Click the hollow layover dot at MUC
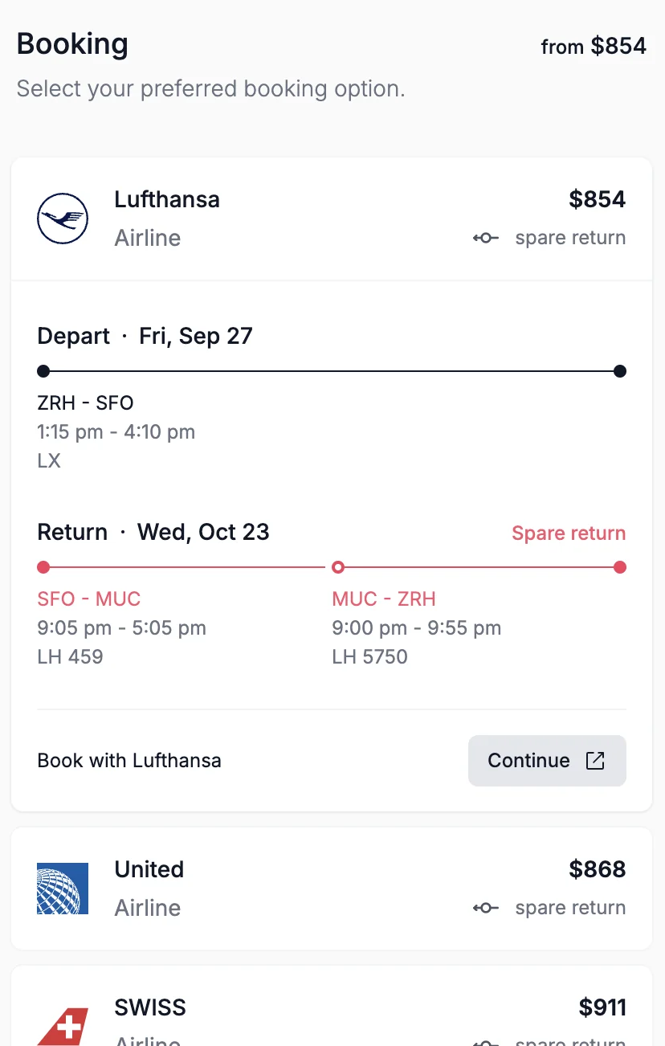 tap(338, 567)
